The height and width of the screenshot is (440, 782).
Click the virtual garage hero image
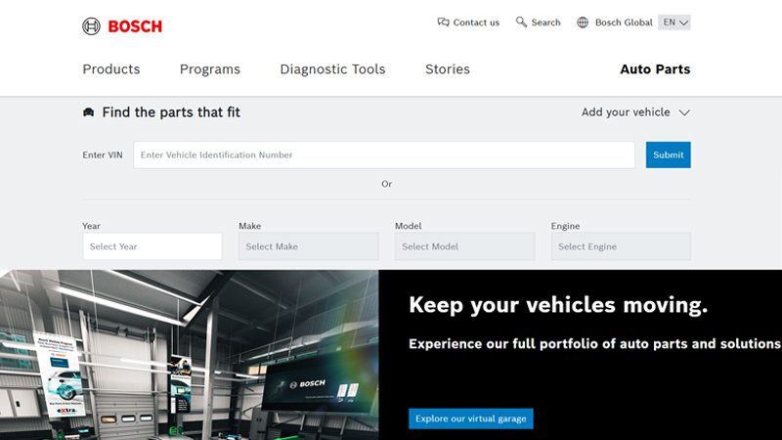point(189,355)
